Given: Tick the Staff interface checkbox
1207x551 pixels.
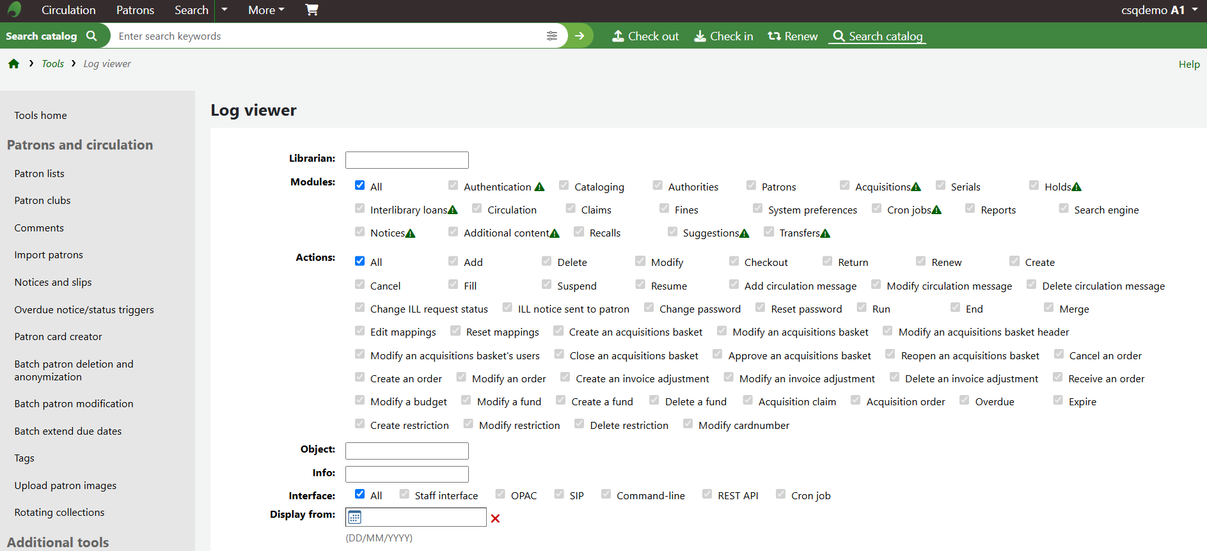Looking at the screenshot, I should (x=404, y=494).
